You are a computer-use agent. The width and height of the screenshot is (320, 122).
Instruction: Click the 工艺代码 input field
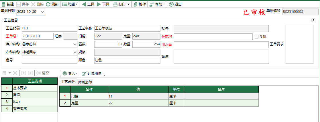pyautogui.click(x=49, y=28)
